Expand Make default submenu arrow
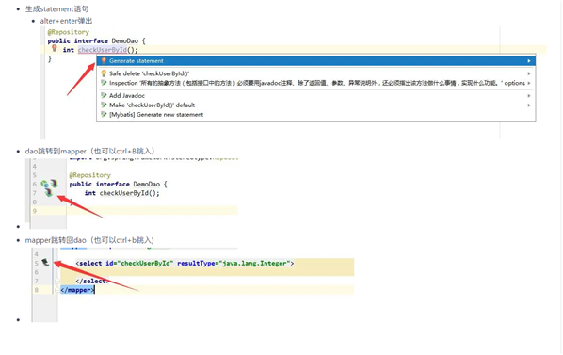Viewport: 563px width, 355px height. coord(529,105)
